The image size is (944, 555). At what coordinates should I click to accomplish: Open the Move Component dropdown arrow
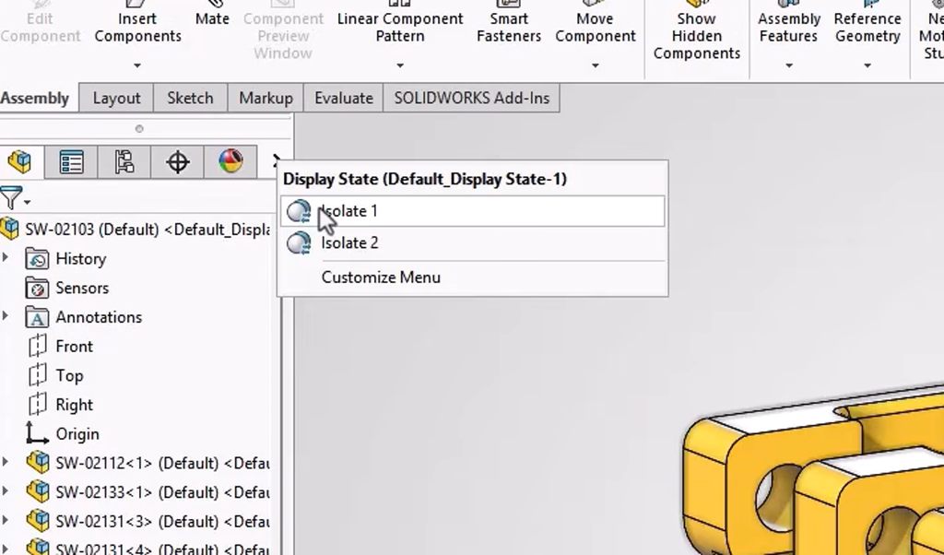pos(595,65)
